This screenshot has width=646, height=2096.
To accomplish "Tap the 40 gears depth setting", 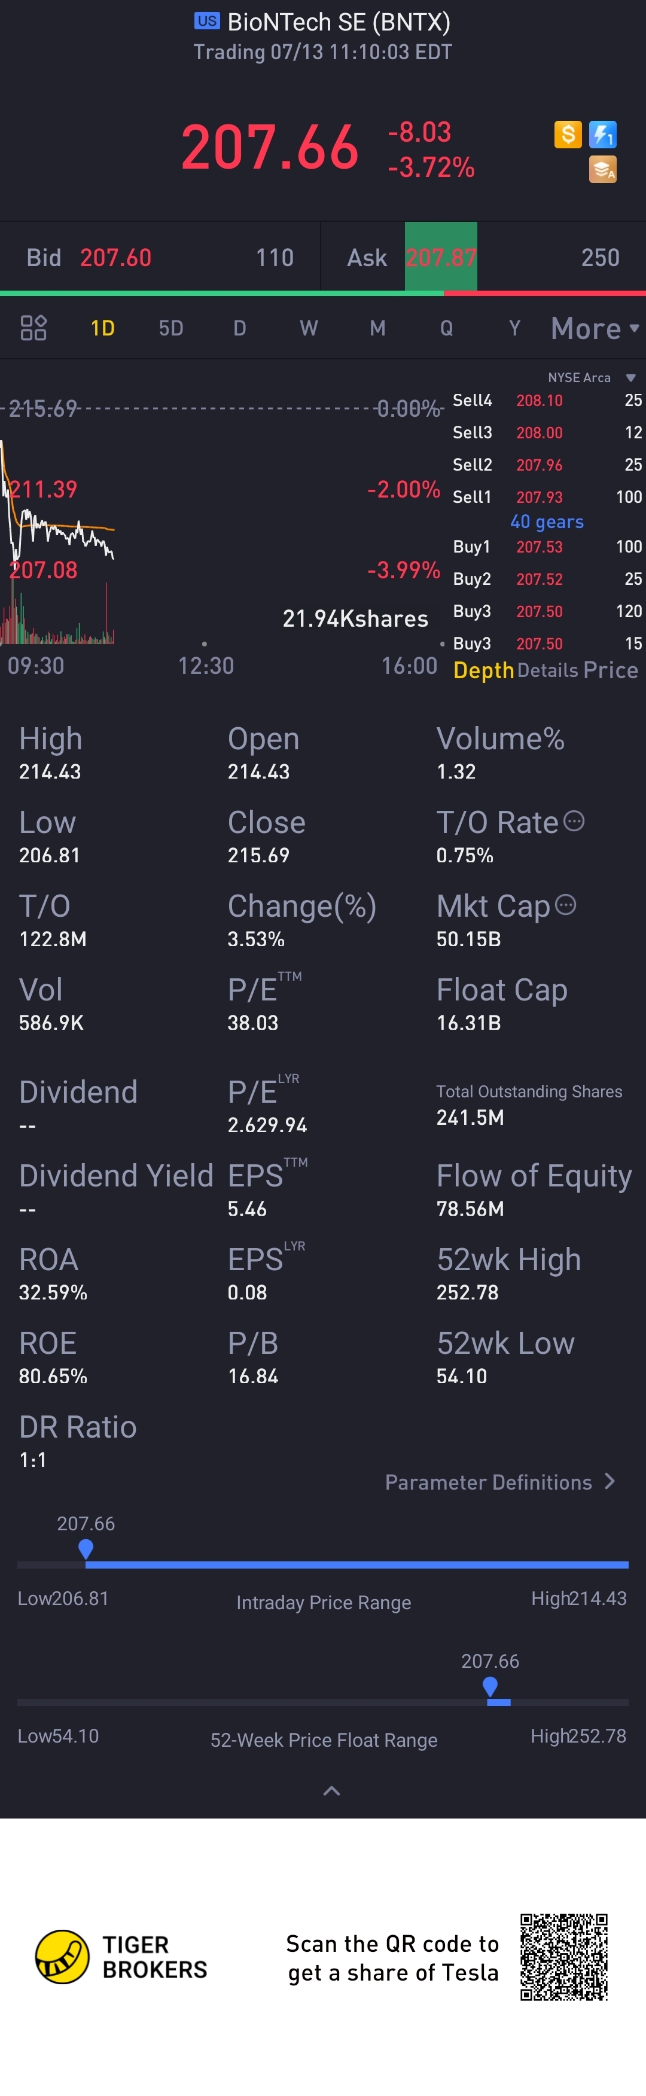I will click(547, 521).
